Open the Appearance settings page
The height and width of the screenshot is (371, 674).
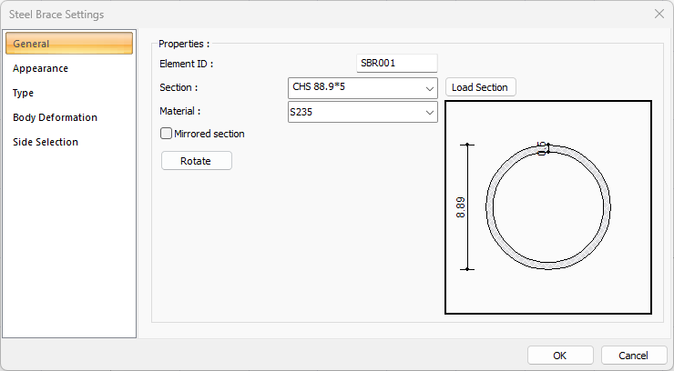(41, 68)
